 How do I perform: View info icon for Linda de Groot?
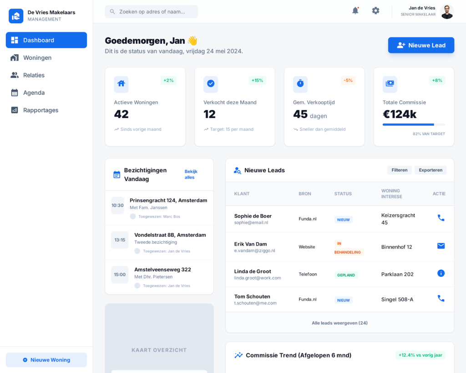[441, 273]
